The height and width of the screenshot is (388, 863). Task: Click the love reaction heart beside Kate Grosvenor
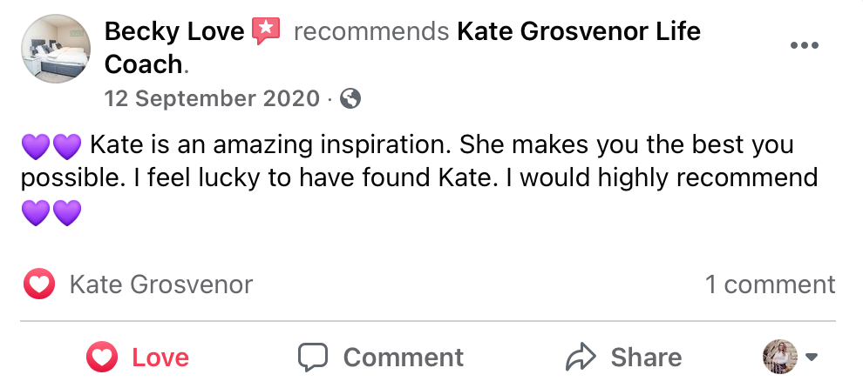coord(38,284)
